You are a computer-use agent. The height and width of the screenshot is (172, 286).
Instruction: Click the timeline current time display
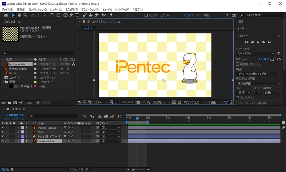click(14, 115)
